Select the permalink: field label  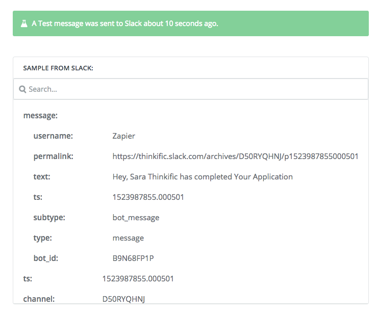point(53,156)
